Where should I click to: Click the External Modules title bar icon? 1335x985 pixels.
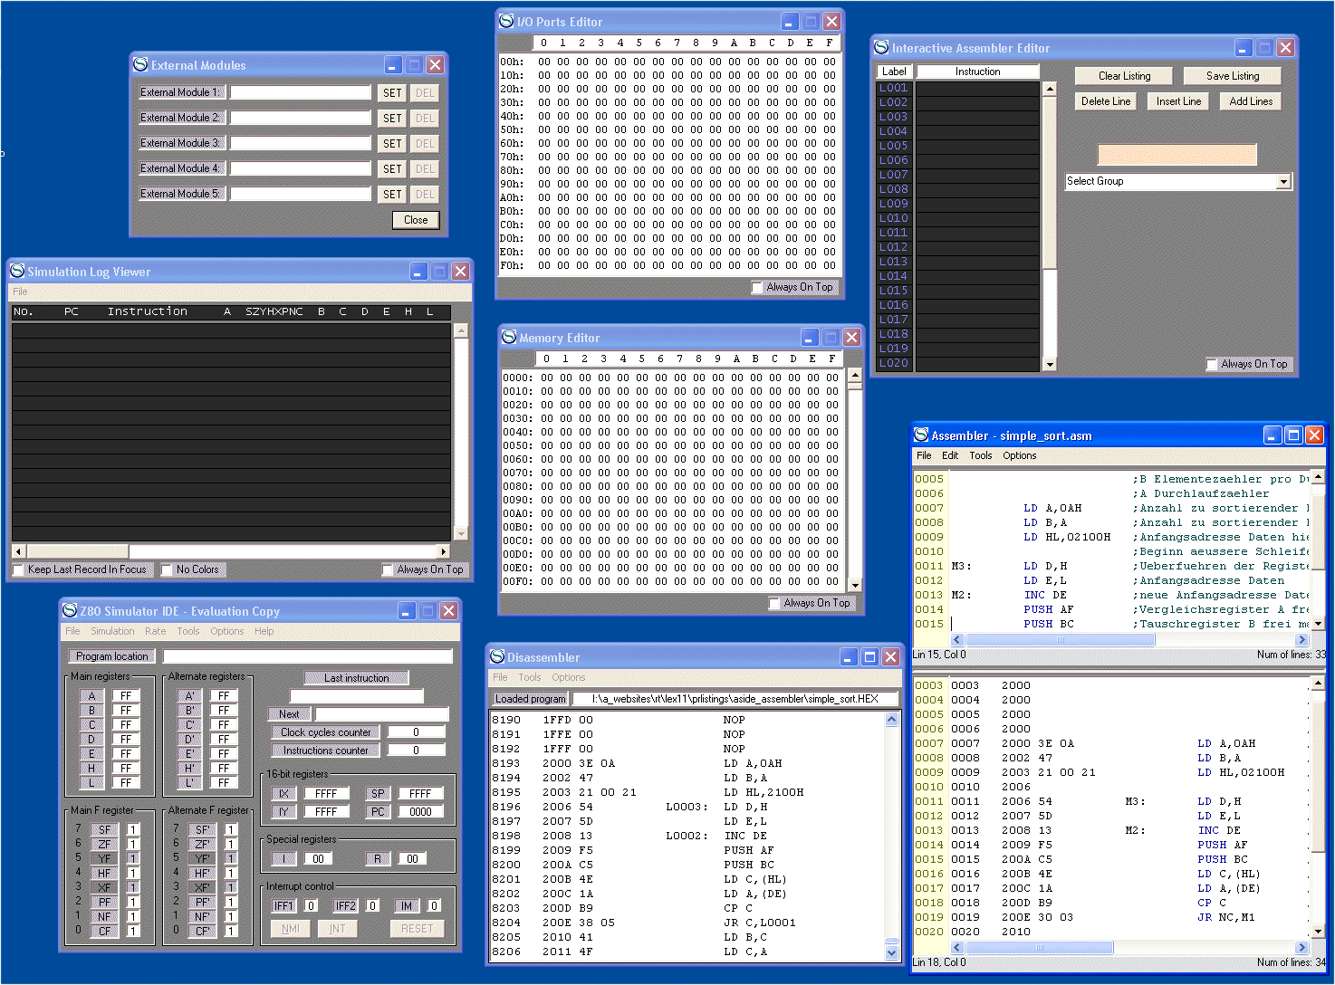140,65
